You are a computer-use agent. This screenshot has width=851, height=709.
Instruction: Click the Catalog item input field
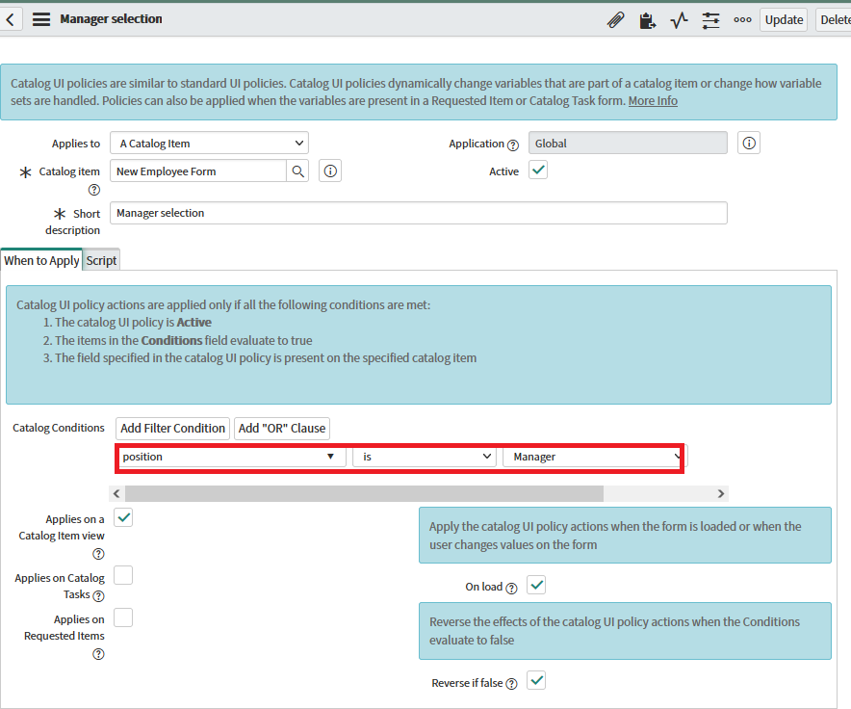198,171
